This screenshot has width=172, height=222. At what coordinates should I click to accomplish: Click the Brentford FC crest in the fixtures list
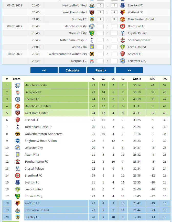pyautogui.click(x=123, y=26)
